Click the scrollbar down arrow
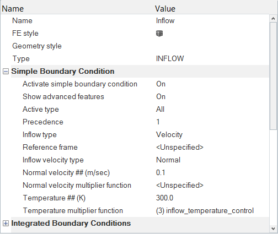Viewport: 278px width, 234px height. pyautogui.click(x=273, y=229)
